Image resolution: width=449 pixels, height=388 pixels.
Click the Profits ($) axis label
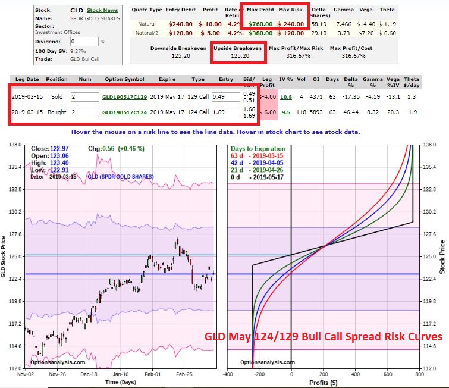pyautogui.click(x=324, y=383)
